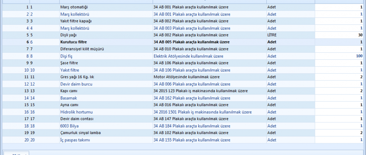Click the Yakıt filtre kapağı item name
The width and height of the screenshot is (366, 155).
point(76,21)
